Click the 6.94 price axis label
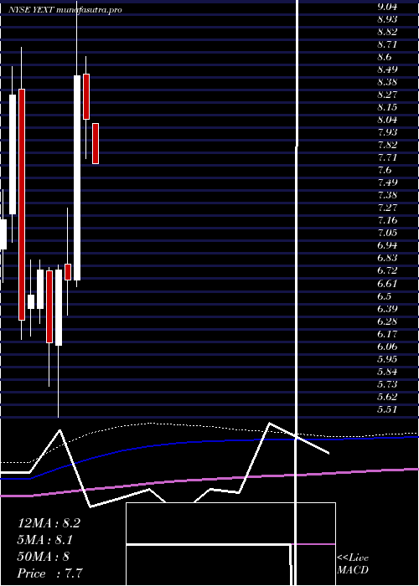This screenshot has width=419, height=586. (x=387, y=245)
